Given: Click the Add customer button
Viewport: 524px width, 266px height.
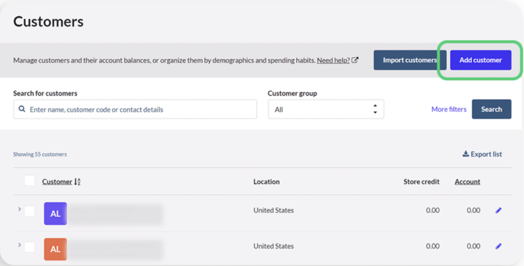Looking at the screenshot, I should tap(481, 60).
